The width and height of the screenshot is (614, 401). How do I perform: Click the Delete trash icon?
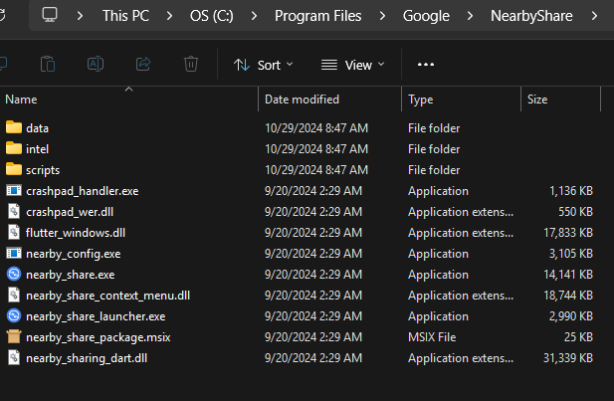pos(191,64)
